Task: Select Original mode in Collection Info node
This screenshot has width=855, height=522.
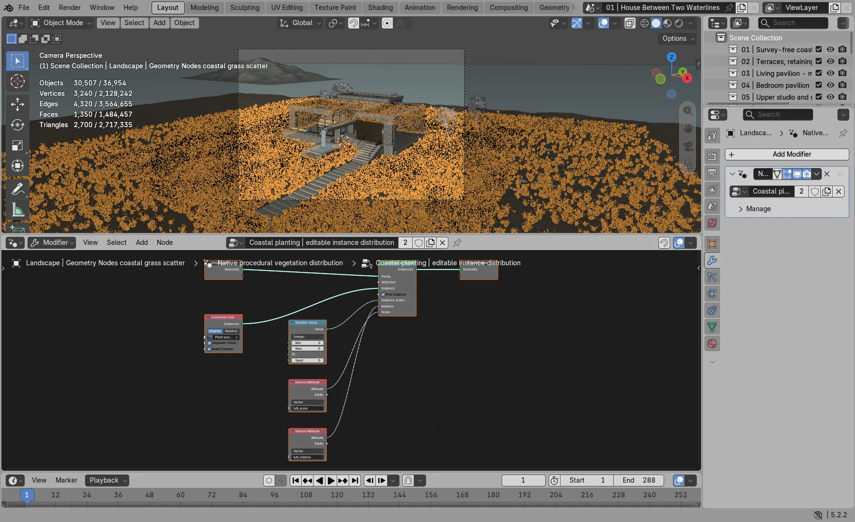Action: tap(215, 331)
